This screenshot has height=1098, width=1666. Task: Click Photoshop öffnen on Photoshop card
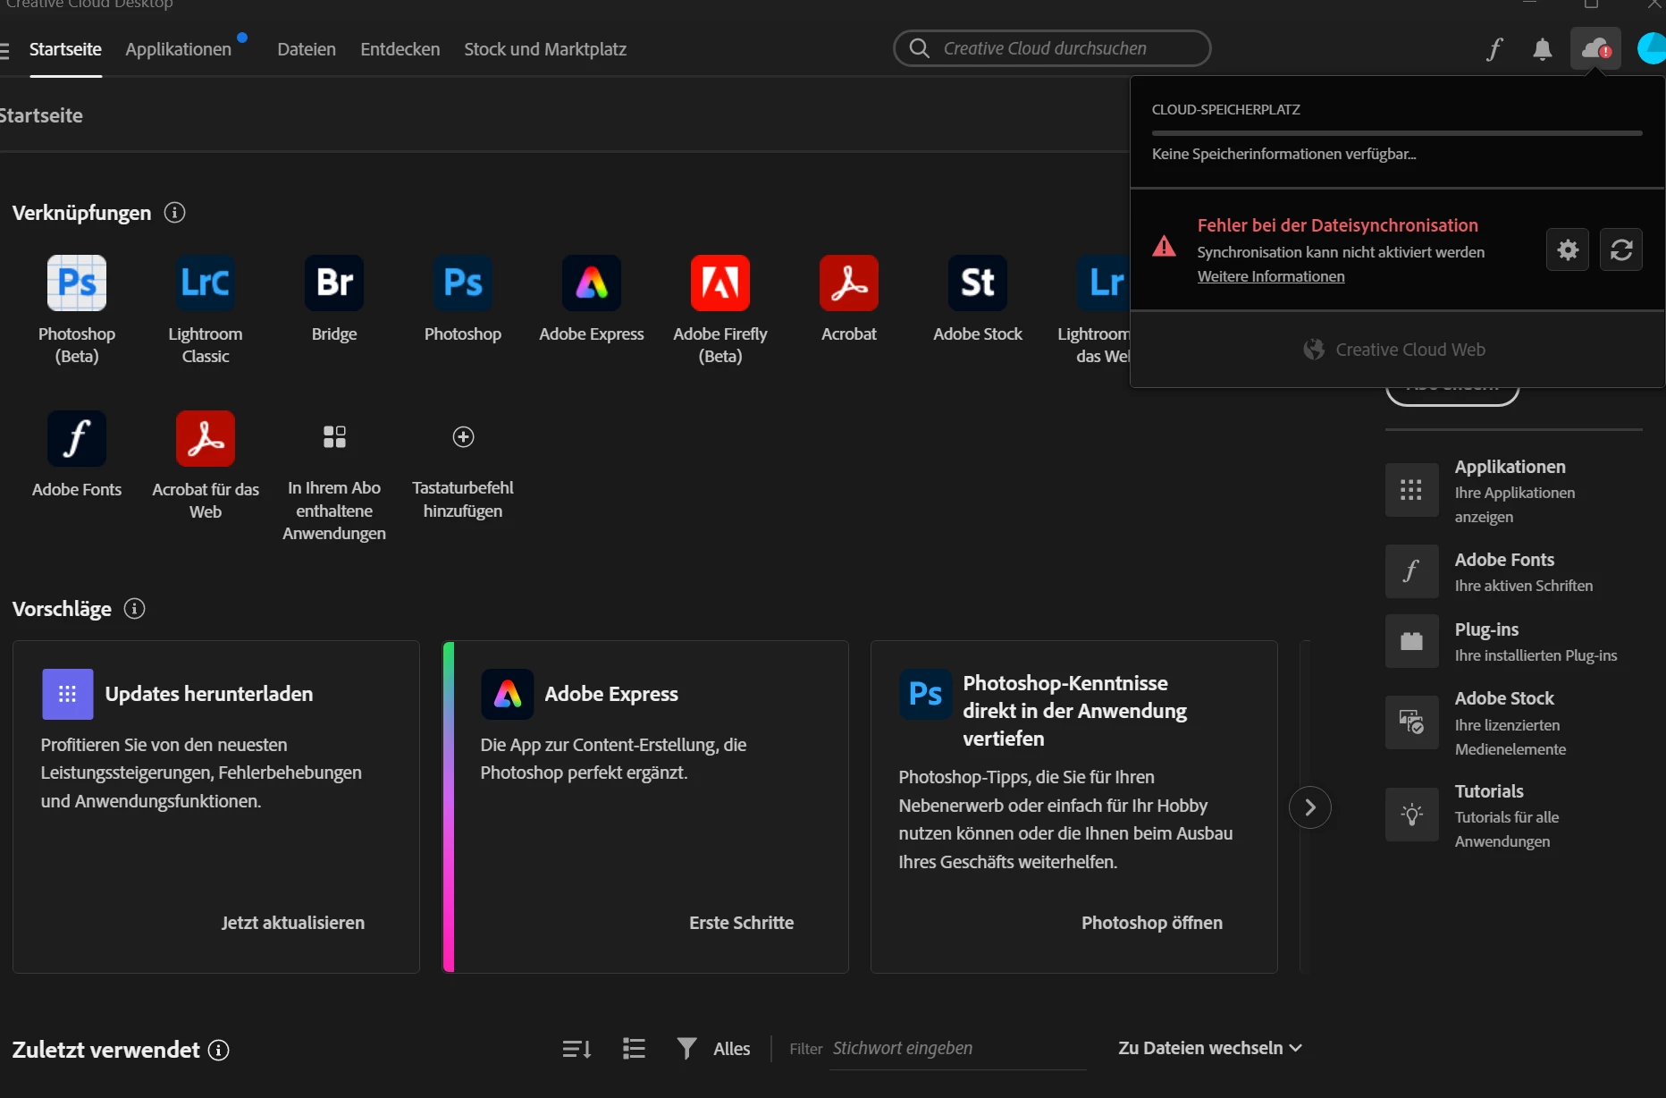pos(1151,923)
